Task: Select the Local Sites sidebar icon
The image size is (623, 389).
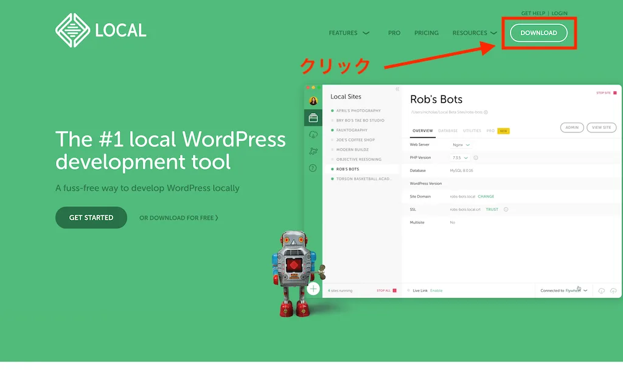Action: pyautogui.click(x=313, y=118)
